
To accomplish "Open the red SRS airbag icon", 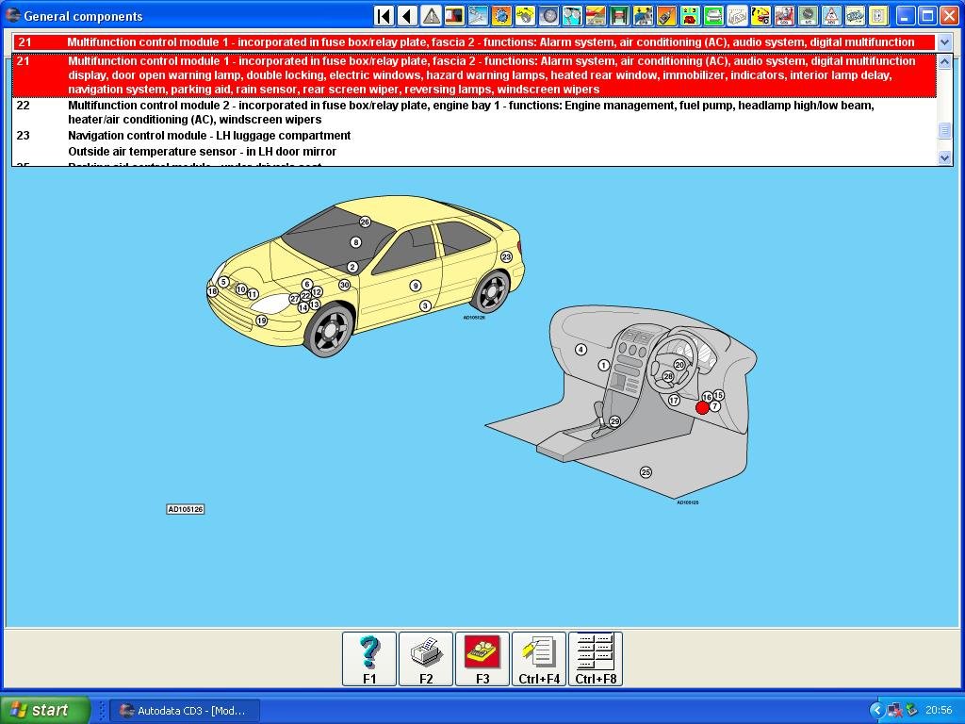I will tap(784, 15).
